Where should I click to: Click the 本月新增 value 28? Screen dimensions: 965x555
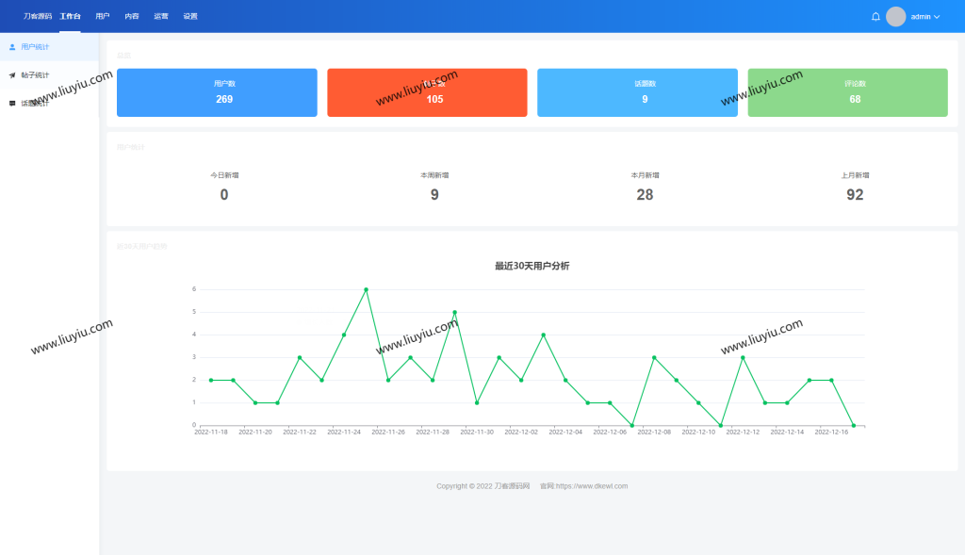pos(645,195)
